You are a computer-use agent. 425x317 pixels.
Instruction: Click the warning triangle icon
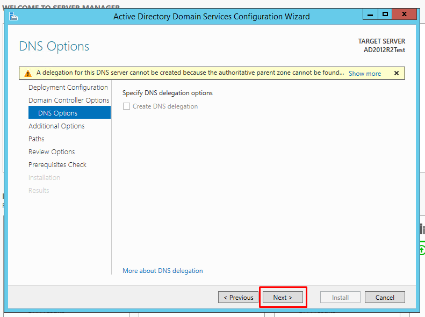click(28, 74)
